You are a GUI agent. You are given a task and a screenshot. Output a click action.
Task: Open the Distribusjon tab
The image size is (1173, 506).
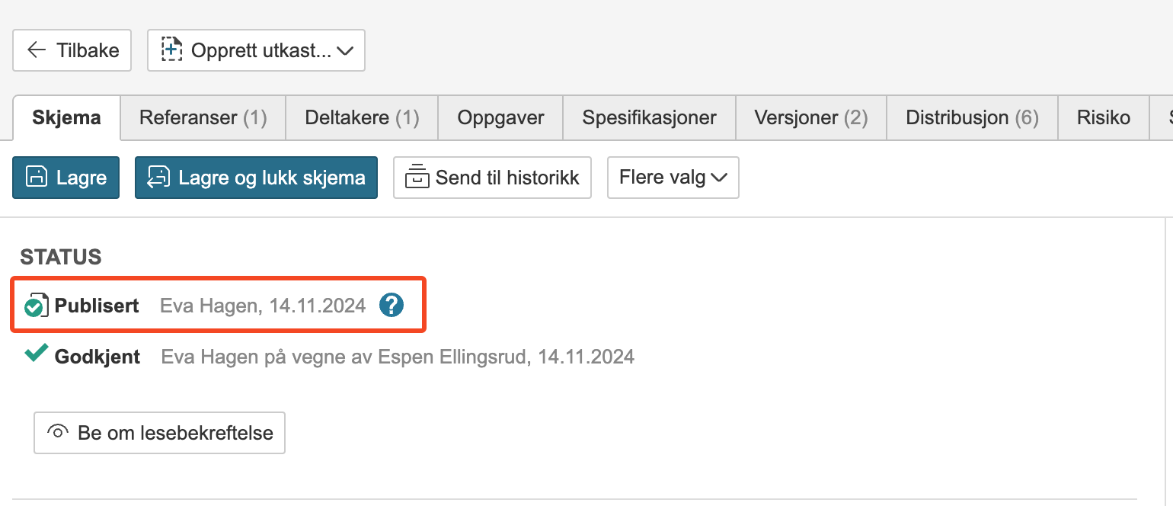coord(972,118)
